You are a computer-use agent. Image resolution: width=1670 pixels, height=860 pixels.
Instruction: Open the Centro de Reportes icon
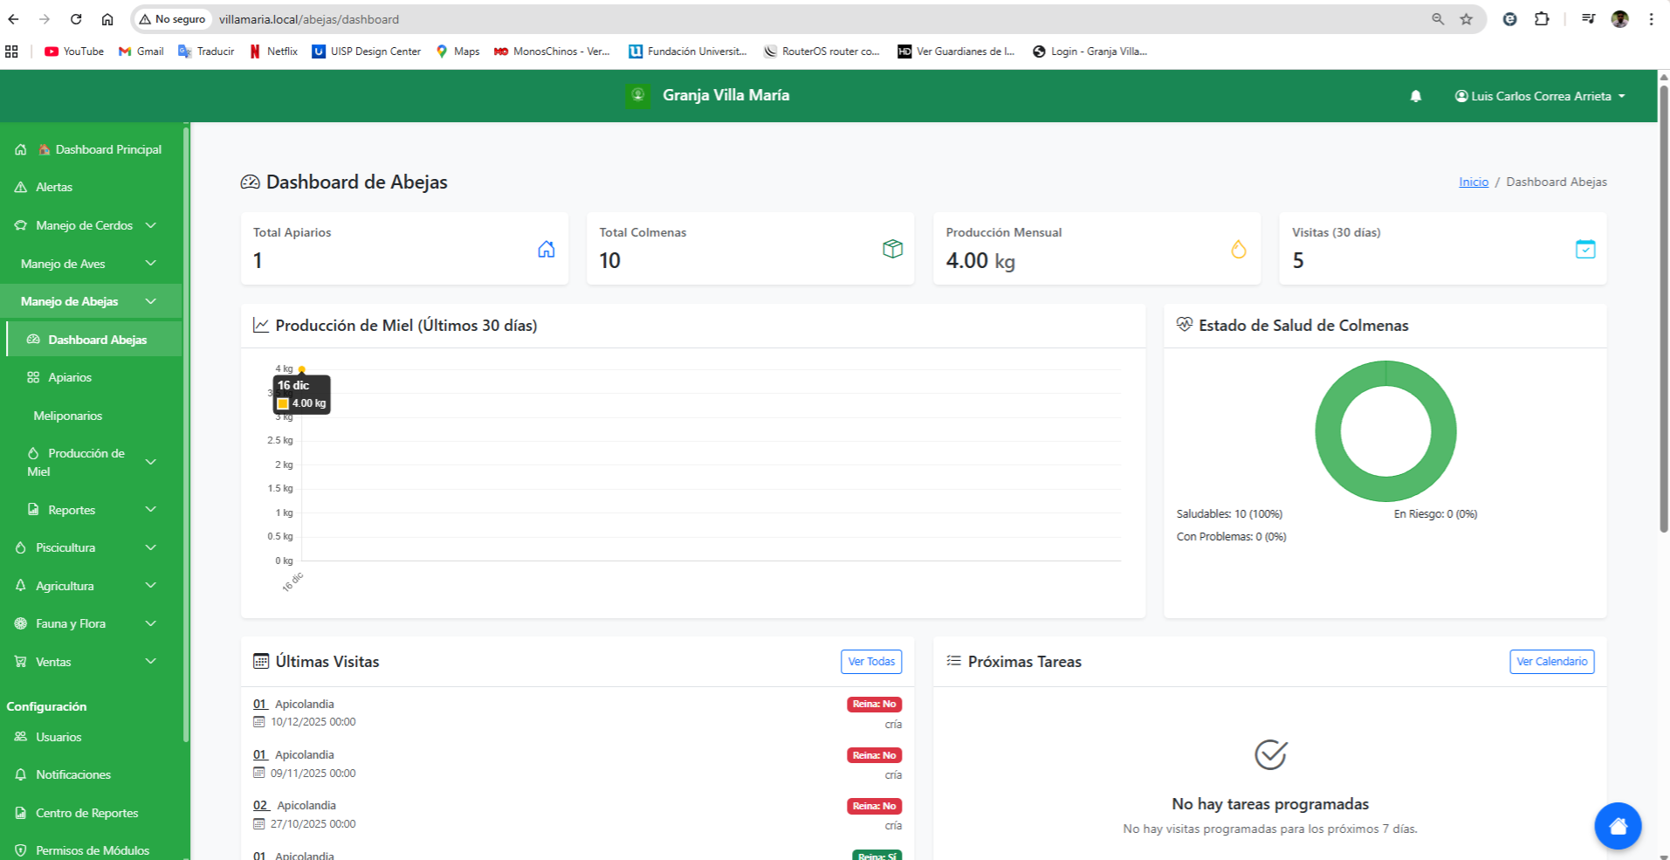coord(19,813)
